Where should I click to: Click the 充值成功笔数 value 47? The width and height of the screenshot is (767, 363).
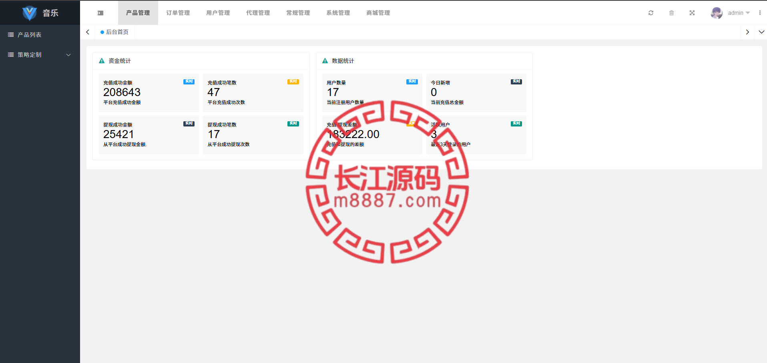click(214, 92)
